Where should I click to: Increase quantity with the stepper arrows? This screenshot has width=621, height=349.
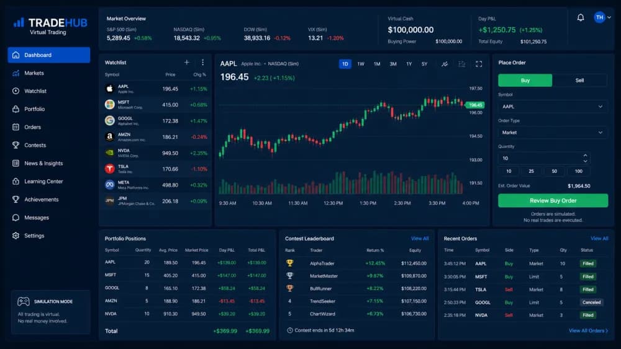click(x=585, y=155)
